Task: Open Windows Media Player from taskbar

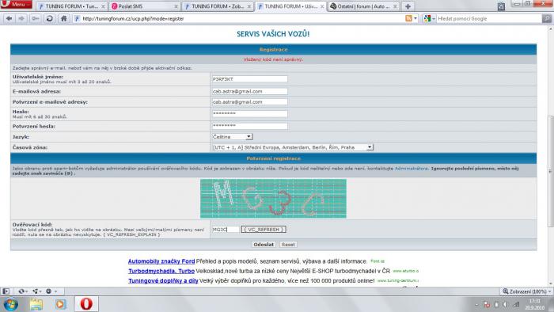Action: click(61, 304)
